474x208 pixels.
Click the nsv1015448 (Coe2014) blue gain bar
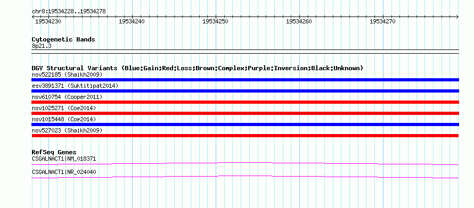point(245,124)
